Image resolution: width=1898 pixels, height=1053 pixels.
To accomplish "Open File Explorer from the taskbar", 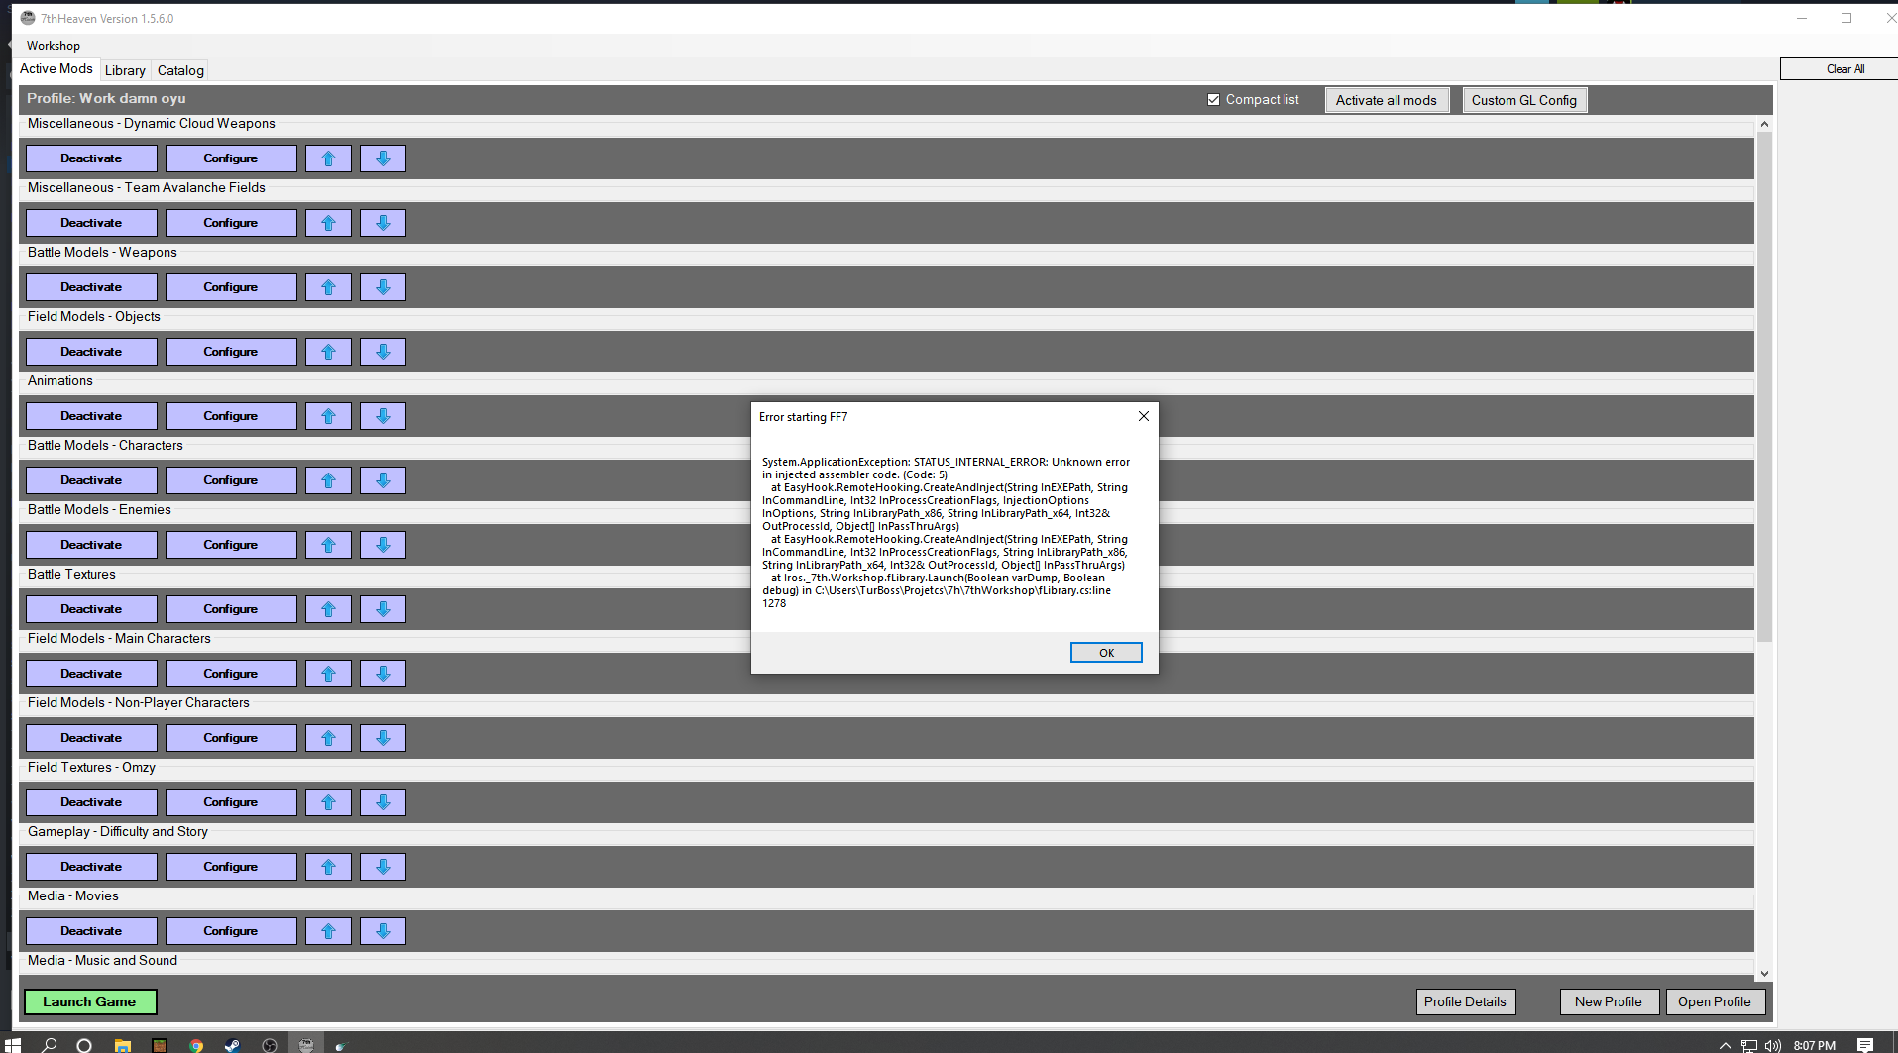I will tap(123, 1045).
